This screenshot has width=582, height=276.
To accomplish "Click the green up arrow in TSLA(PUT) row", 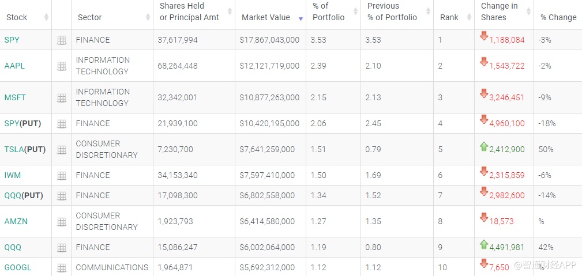I will tap(484, 147).
